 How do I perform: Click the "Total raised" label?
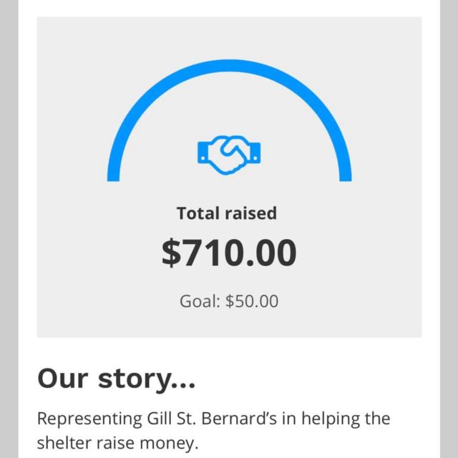227,213
